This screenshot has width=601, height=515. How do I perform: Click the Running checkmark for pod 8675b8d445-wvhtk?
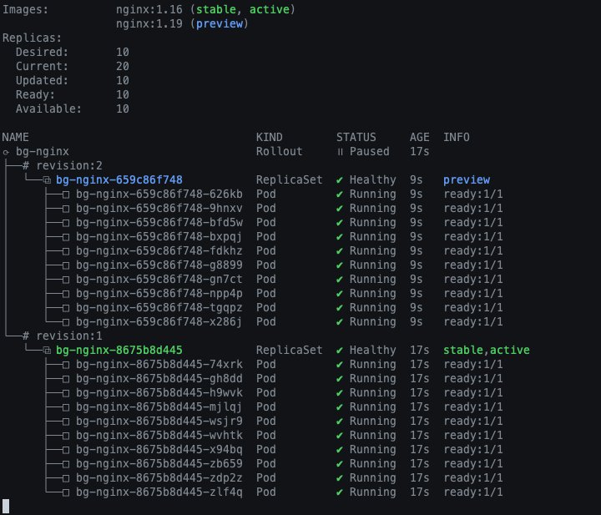[340, 436]
